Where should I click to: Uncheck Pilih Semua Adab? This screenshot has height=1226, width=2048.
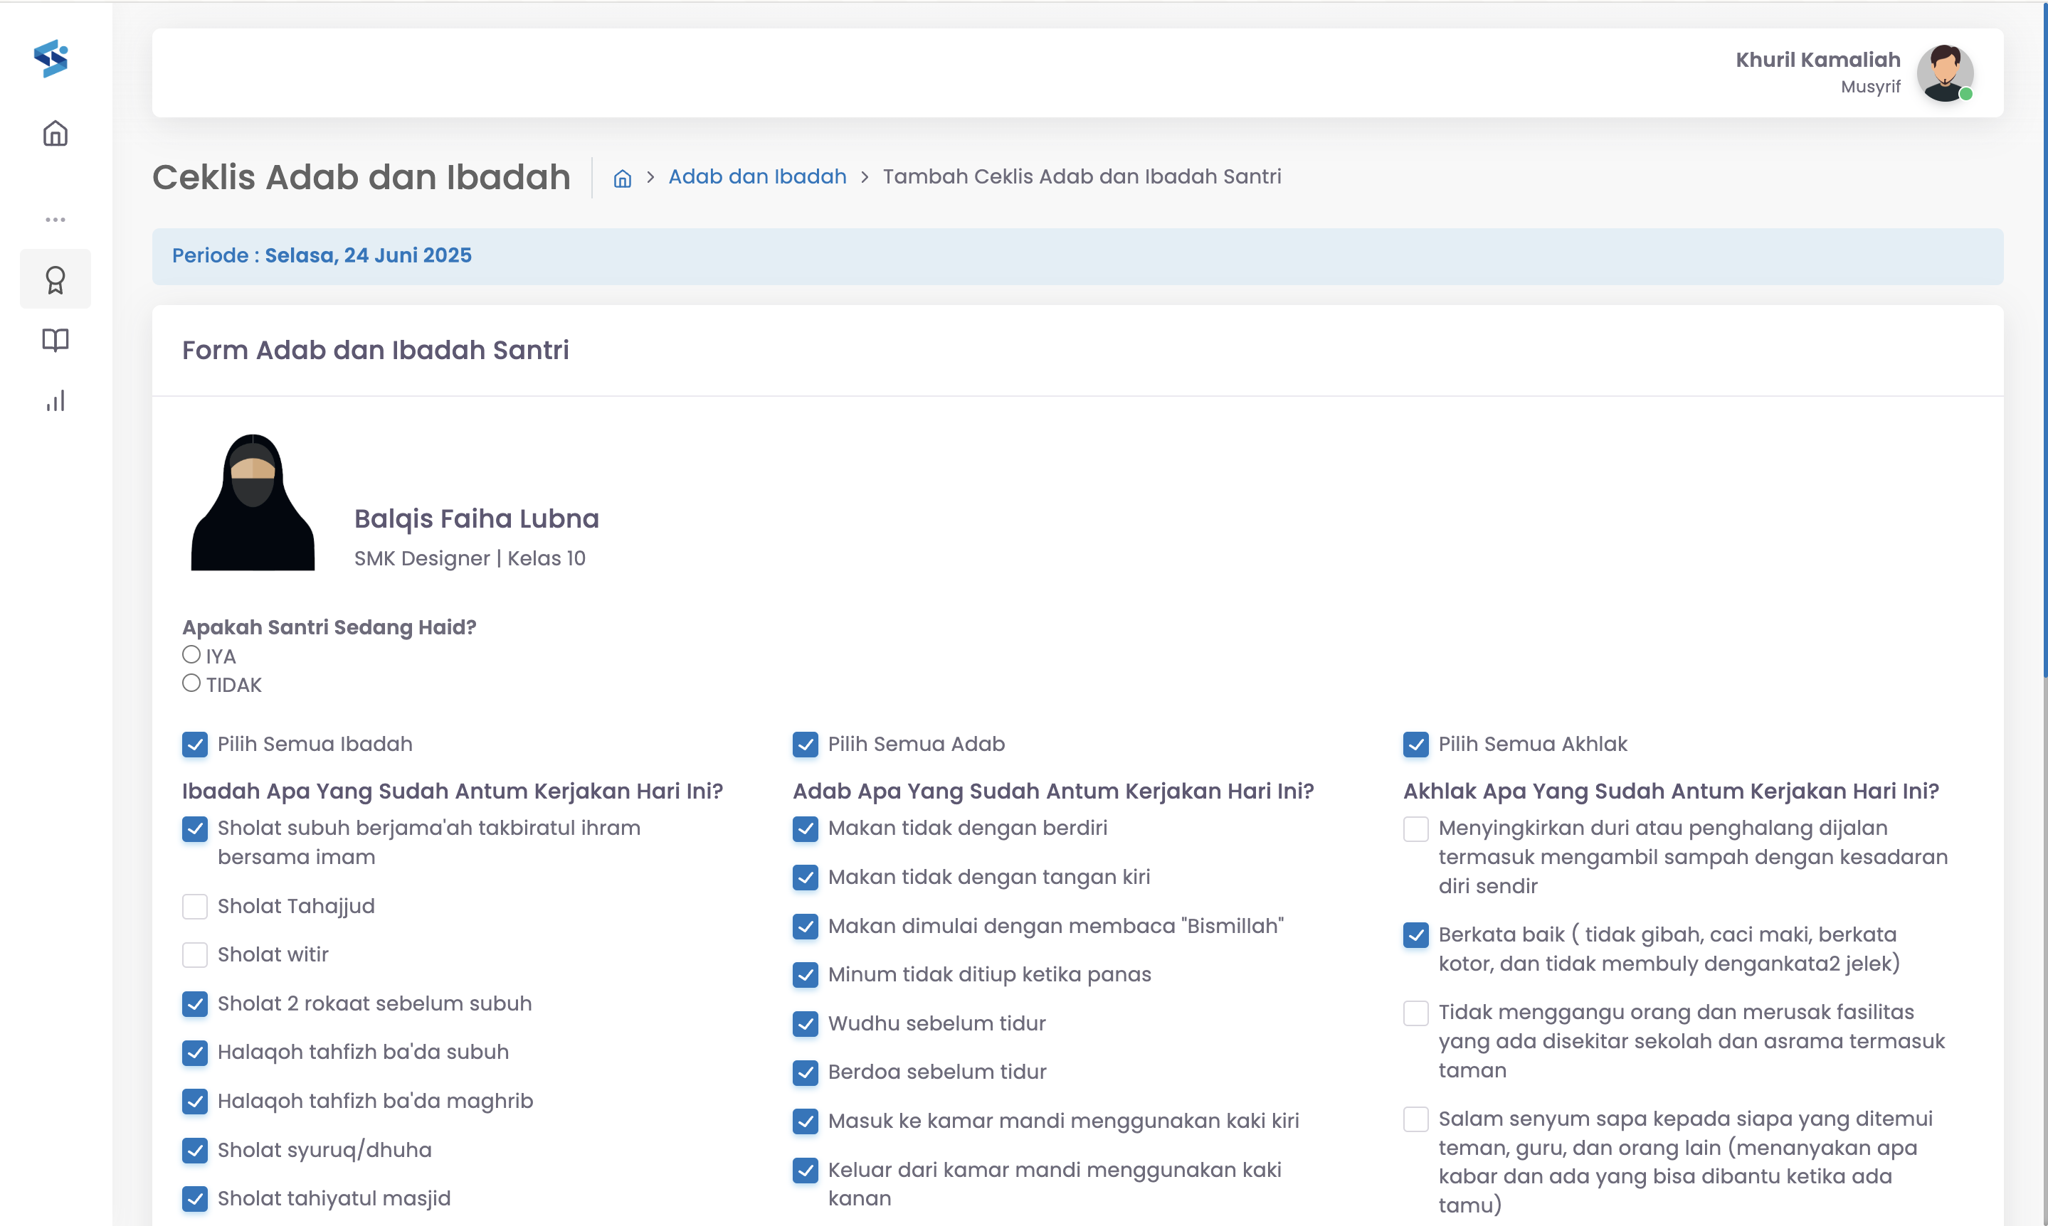coord(805,745)
